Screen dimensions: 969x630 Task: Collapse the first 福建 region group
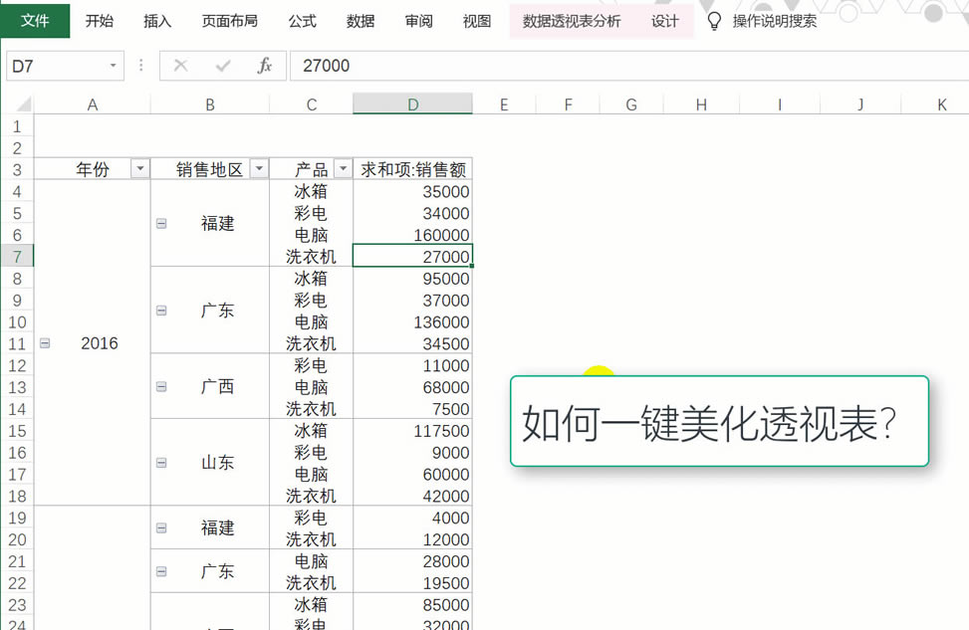tap(160, 225)
